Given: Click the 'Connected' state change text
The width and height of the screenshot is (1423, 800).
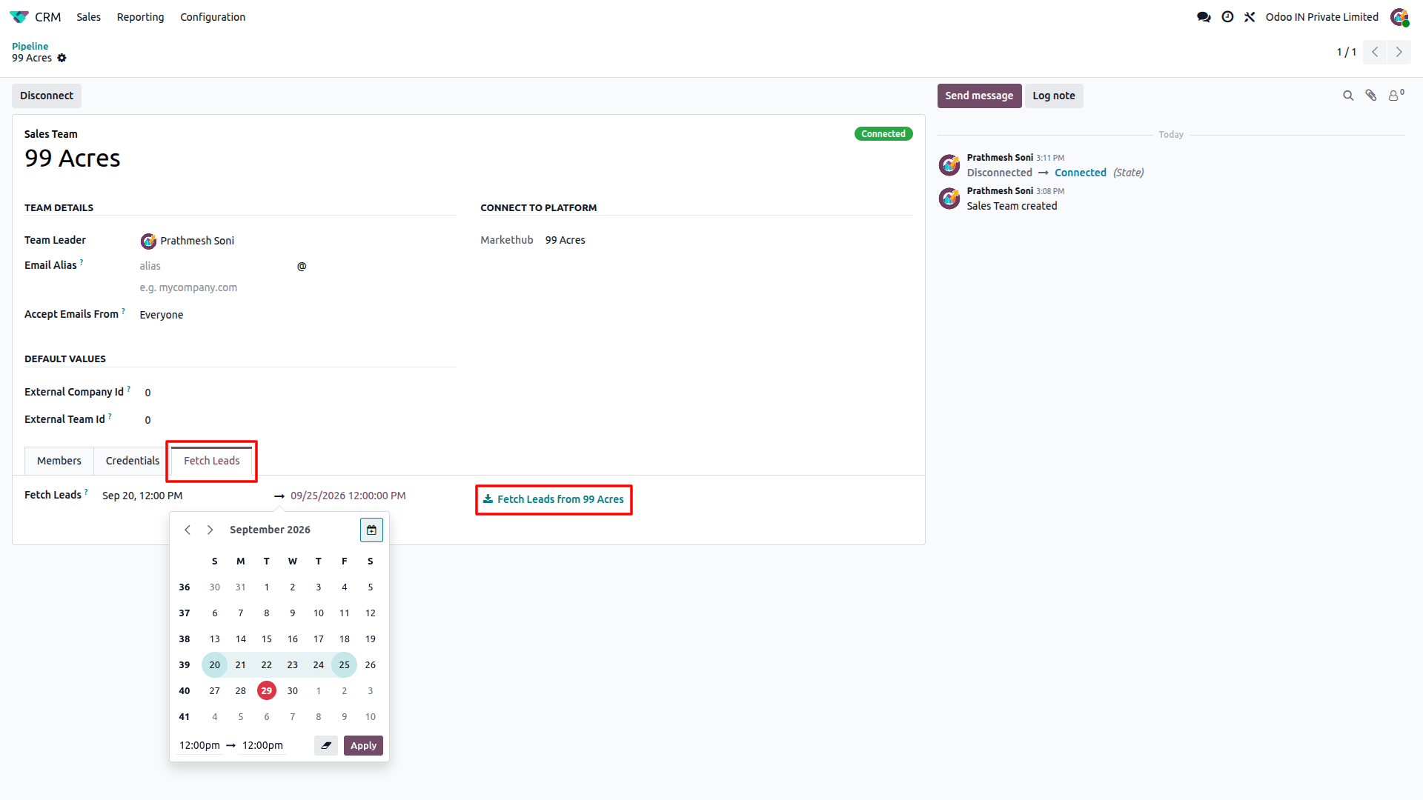Looking at the screenshot, I should click(x=1080, y=173).
